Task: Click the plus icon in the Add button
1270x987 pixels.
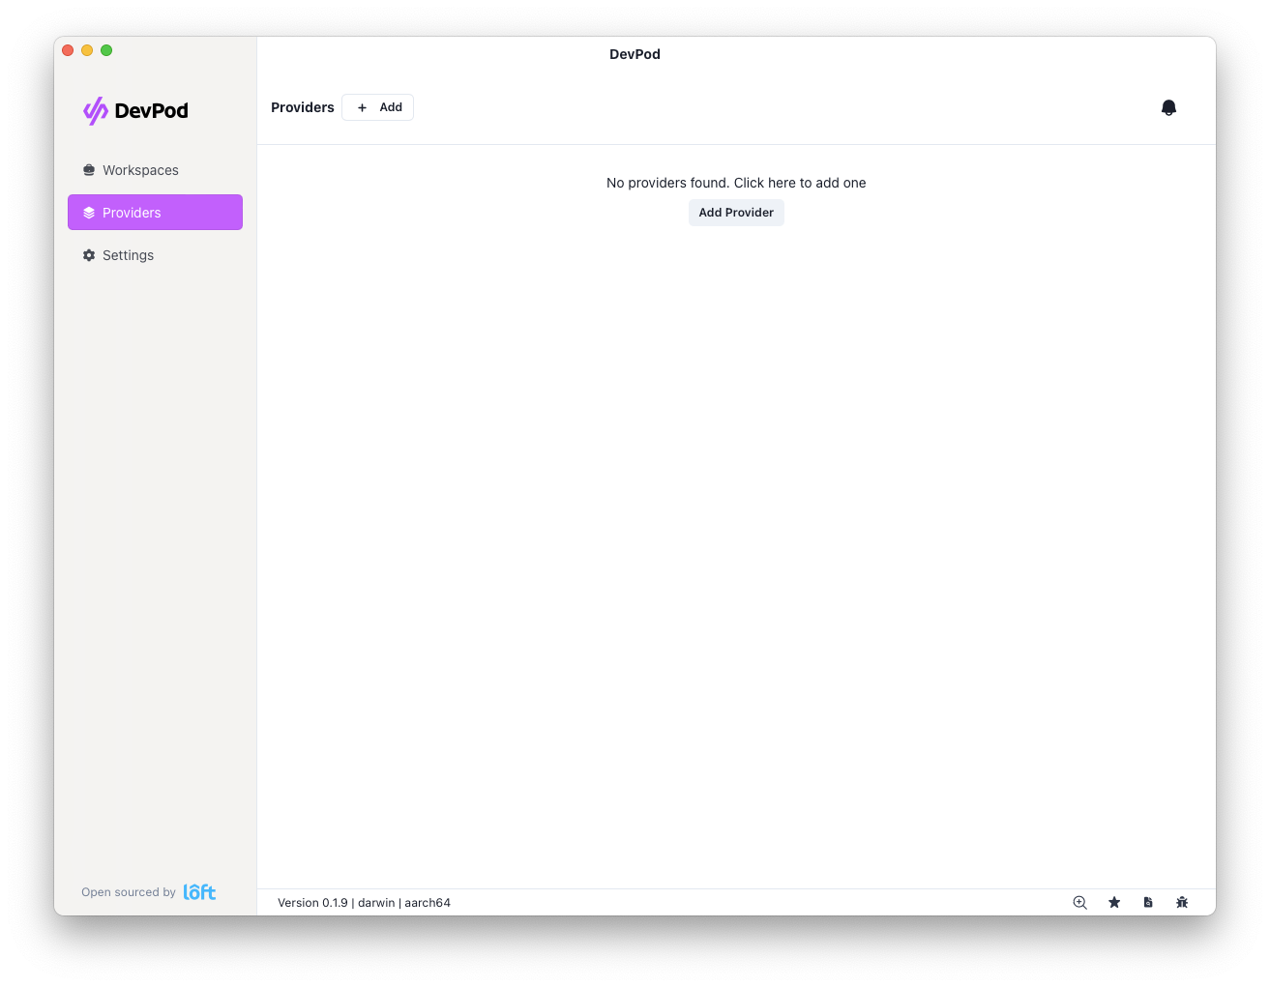Action: [x=362, y=107]
